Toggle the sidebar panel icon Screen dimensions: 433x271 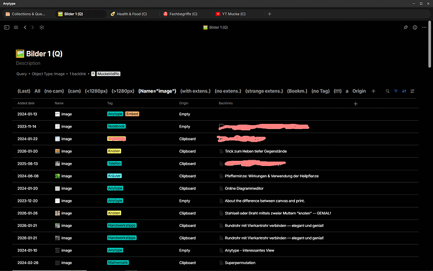(x=7, y=28)
